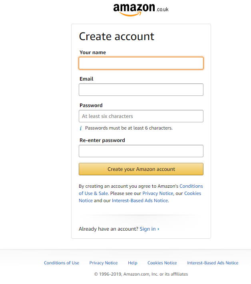Click the Amazon.co.uk logo
This screenshot has width=251, height=284.
pos(141,10)
